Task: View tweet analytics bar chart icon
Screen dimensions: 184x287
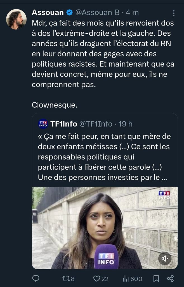Action: tap(125, 278)
